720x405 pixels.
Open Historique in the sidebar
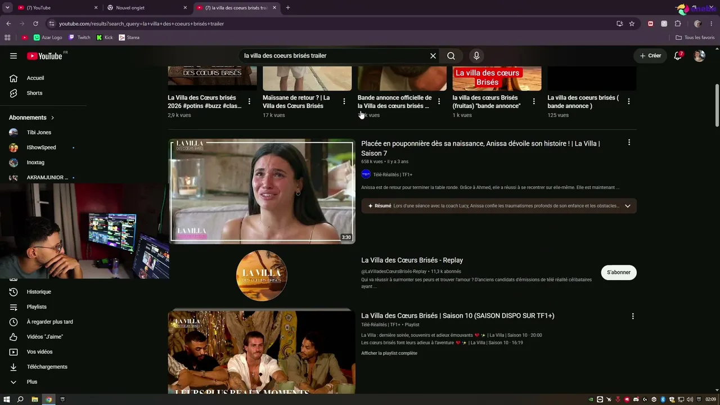click(x=39, y=292)
